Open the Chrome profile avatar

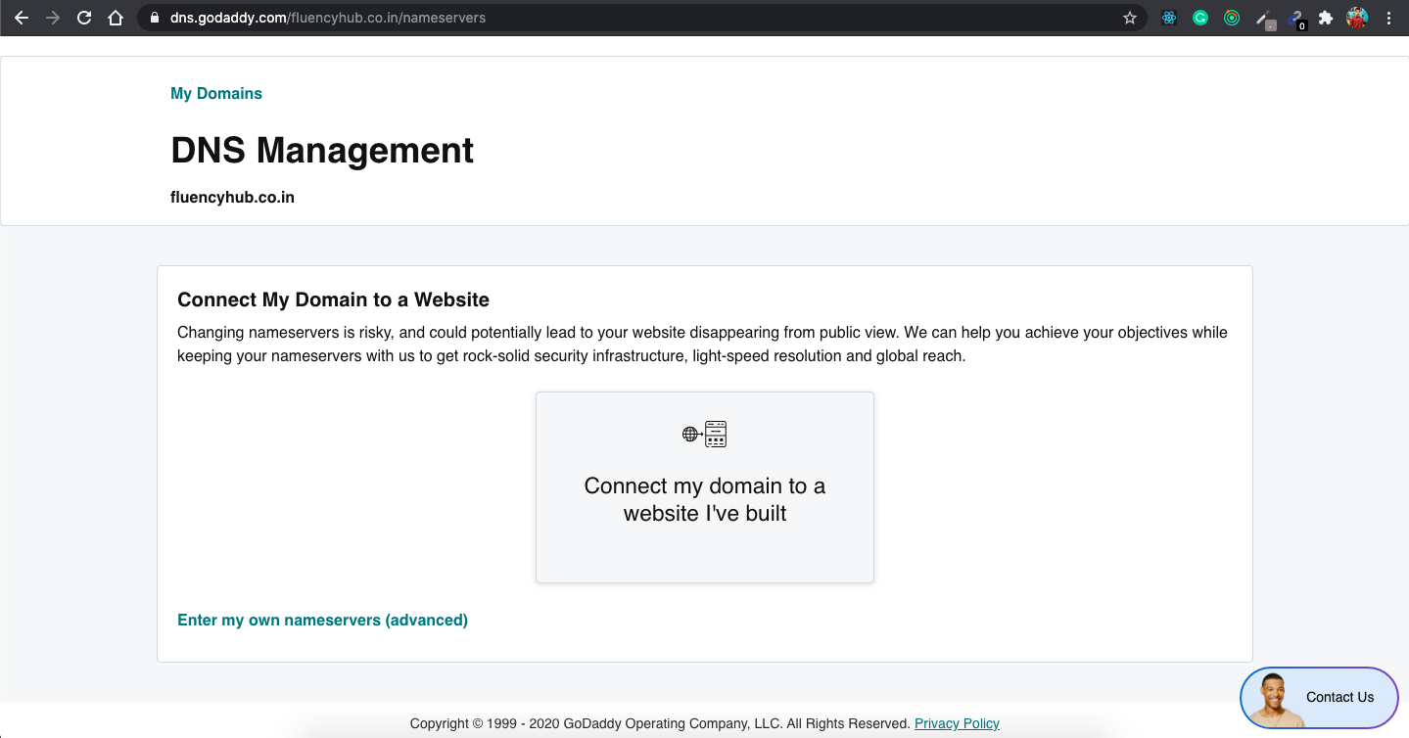(x=1357, y=18)
